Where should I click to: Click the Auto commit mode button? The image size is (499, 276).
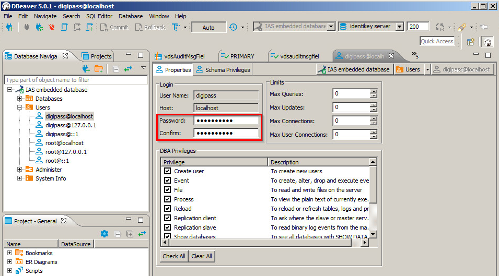(209, 28)
